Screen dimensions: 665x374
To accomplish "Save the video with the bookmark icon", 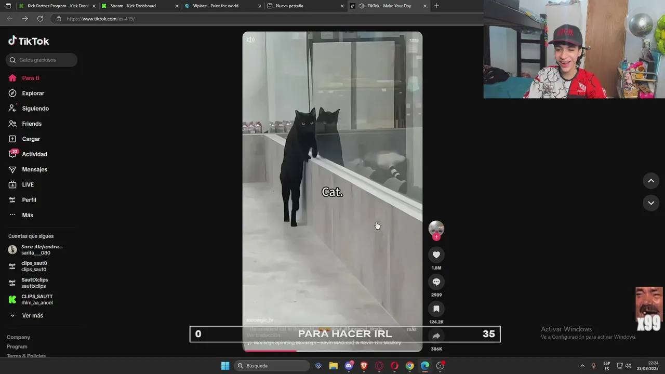I will 436,309.
